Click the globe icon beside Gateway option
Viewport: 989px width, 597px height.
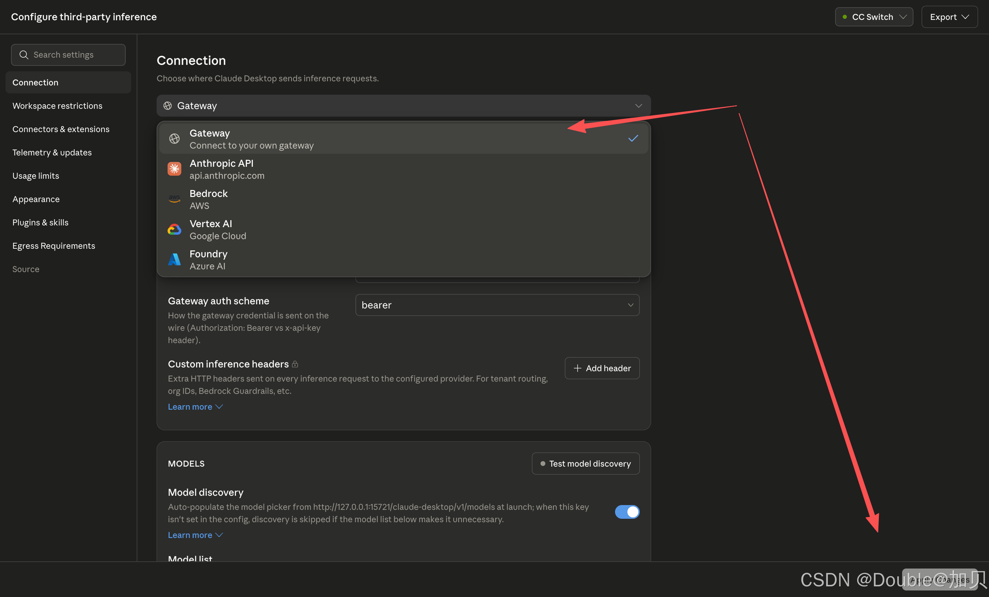point(174,139)
